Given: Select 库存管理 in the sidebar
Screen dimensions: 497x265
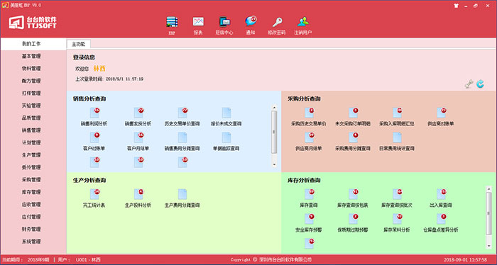Looking at the screenshot, I should point(33,192).
